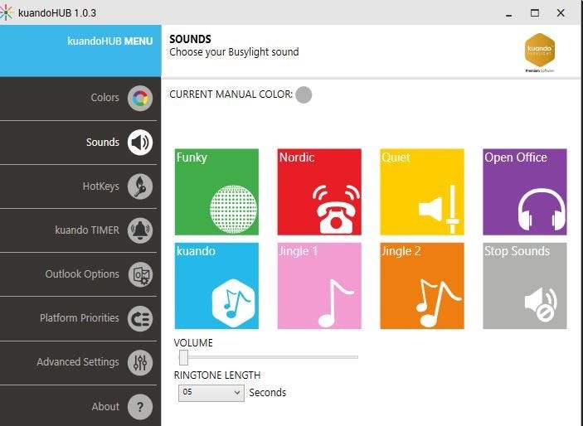Click the kuando TIMER bell icon
This screenshot has height=426, width=583.
[x=140, y=230]
